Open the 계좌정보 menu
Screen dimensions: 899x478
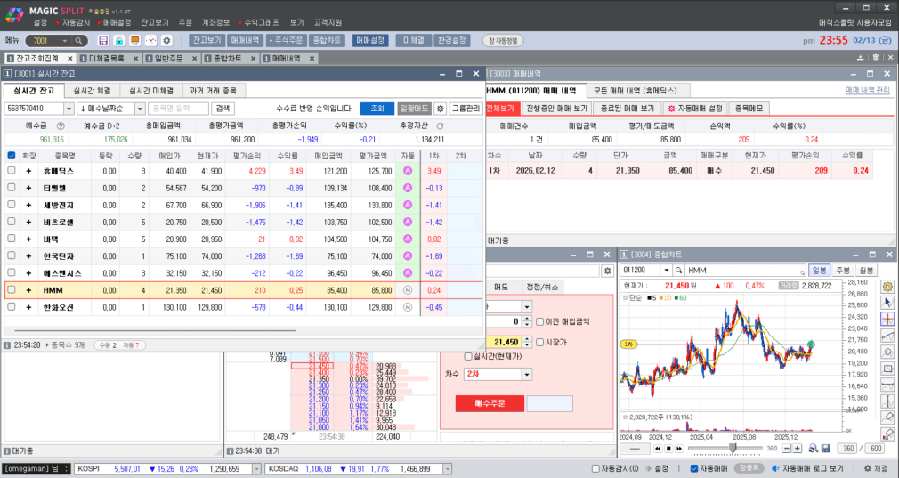(x=215, y=21)
